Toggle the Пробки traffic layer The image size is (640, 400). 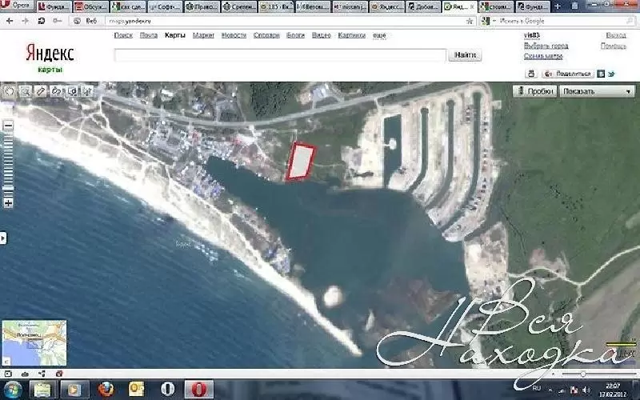pyautogui.click(x=534, y=91)
